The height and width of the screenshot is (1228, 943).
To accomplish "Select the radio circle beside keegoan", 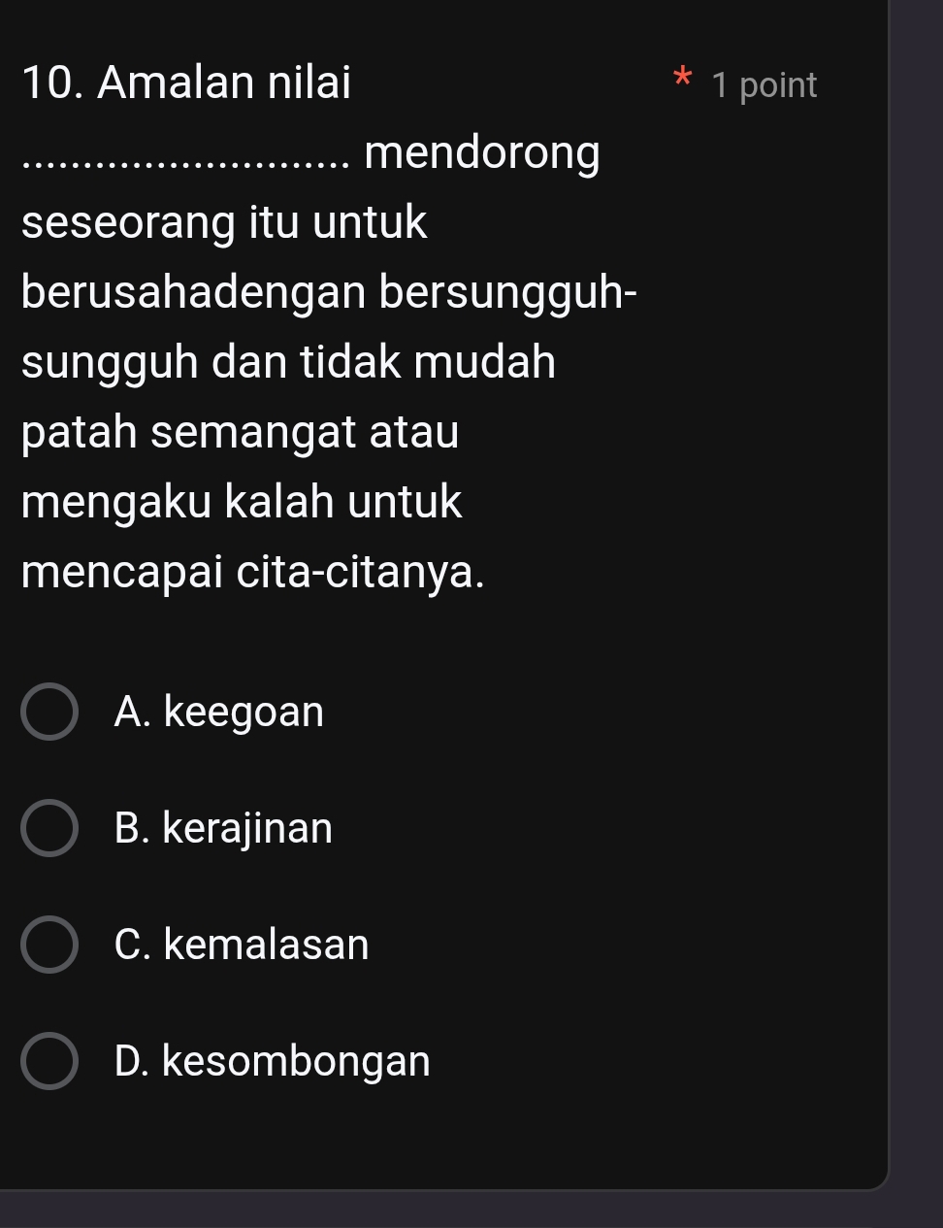I will pos(49,712).
